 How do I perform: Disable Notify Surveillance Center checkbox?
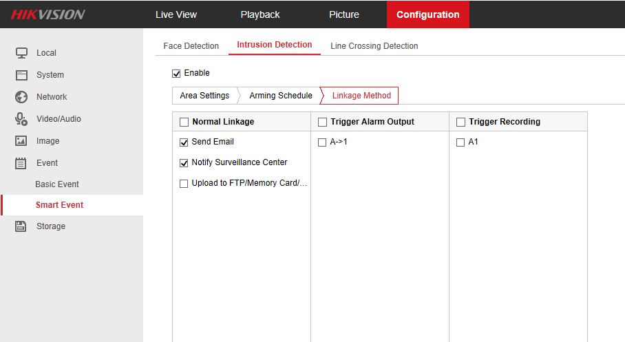pyautogui.click(x=184, y=163)
